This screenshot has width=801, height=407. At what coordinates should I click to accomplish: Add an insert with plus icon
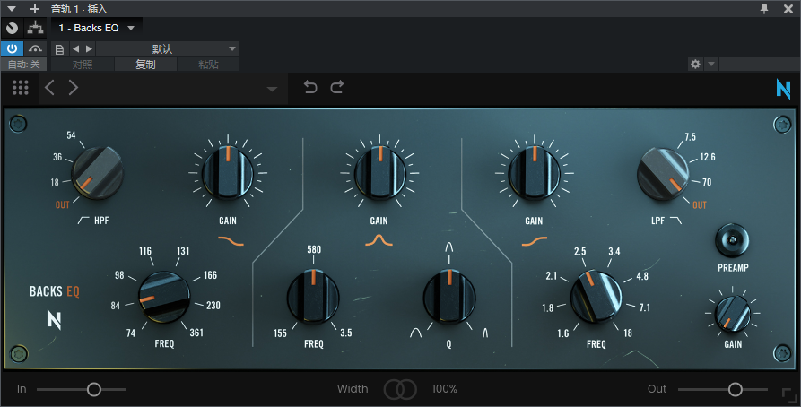tap(34, 9)
